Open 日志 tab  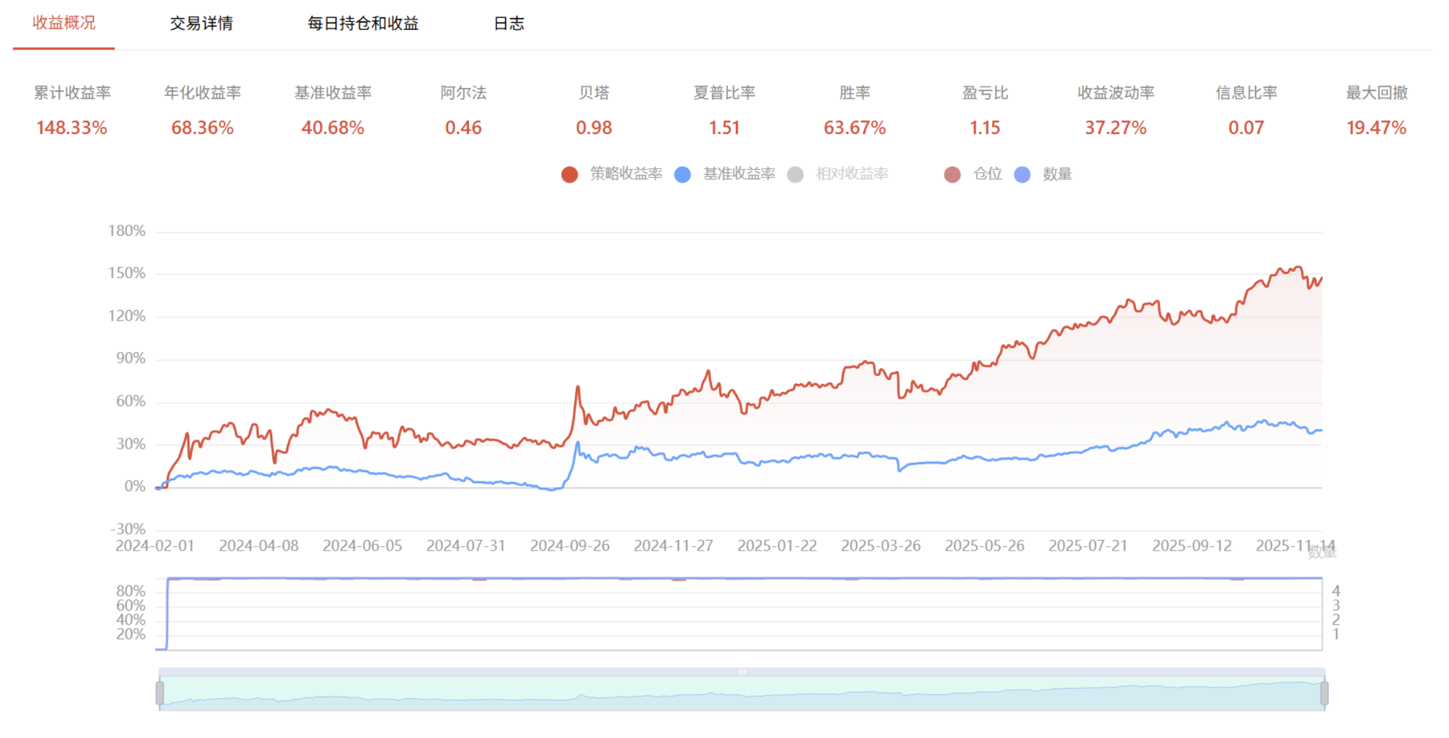(x=508, y=23)
